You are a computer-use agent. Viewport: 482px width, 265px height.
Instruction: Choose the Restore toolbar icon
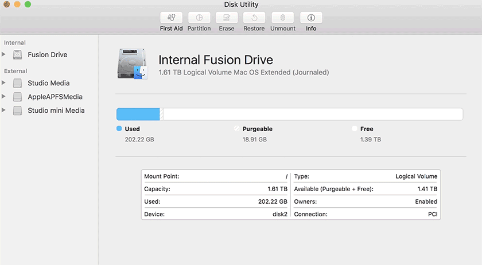pyautogui.click(x=254, y=18)
